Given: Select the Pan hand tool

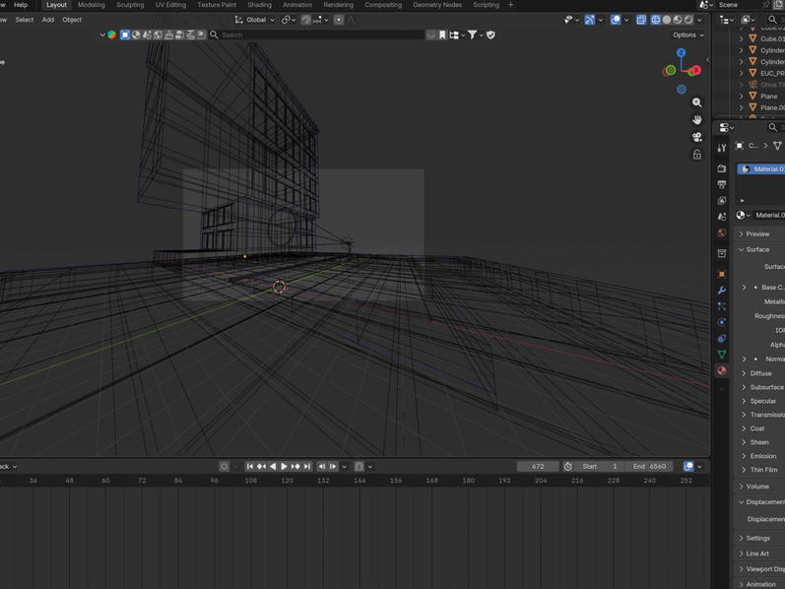Looking at the screenshot, I should tap(697, 120).
